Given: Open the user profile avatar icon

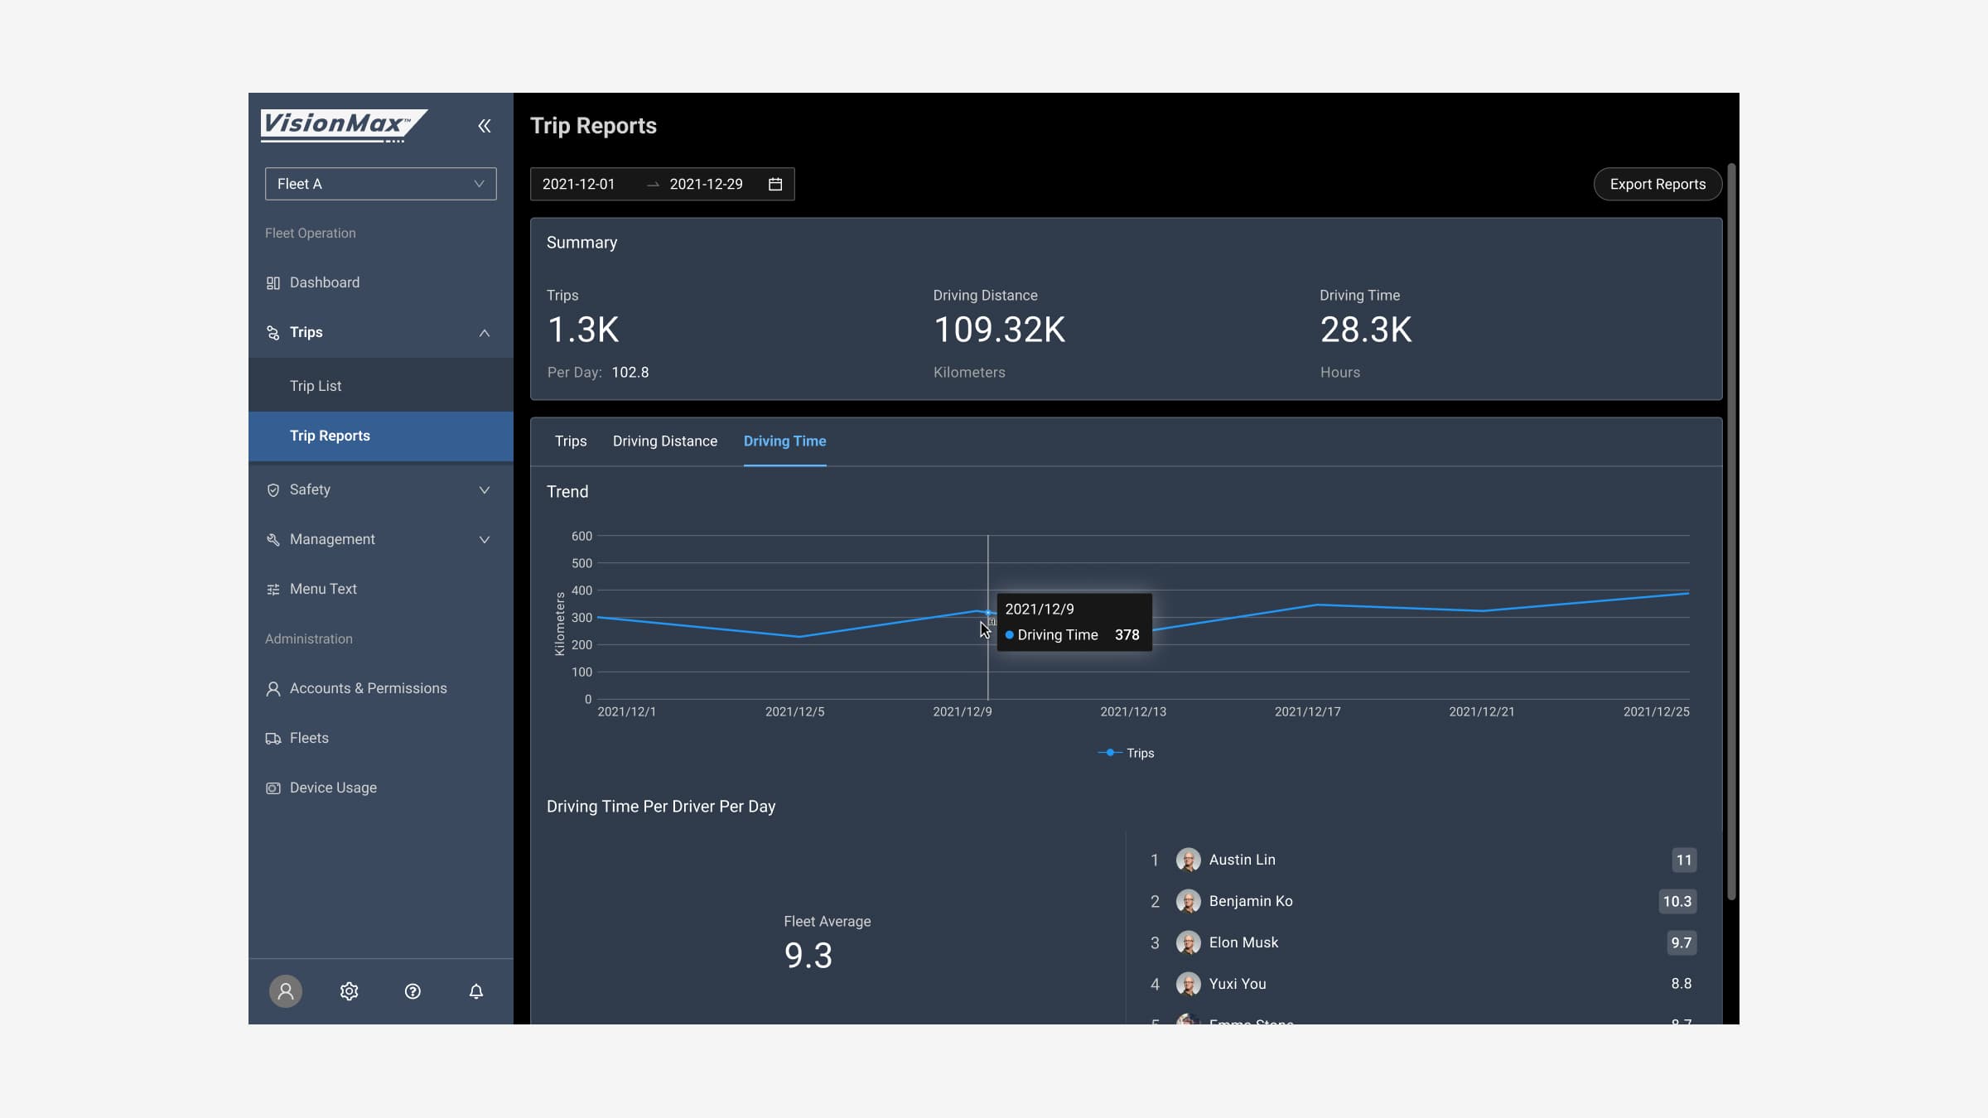Looking at the screenshot, I should click(x=285, y=991).
